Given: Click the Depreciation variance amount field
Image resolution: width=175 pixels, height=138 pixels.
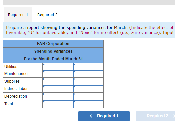Looking at the screenshot, I should [x=58, y=96].
